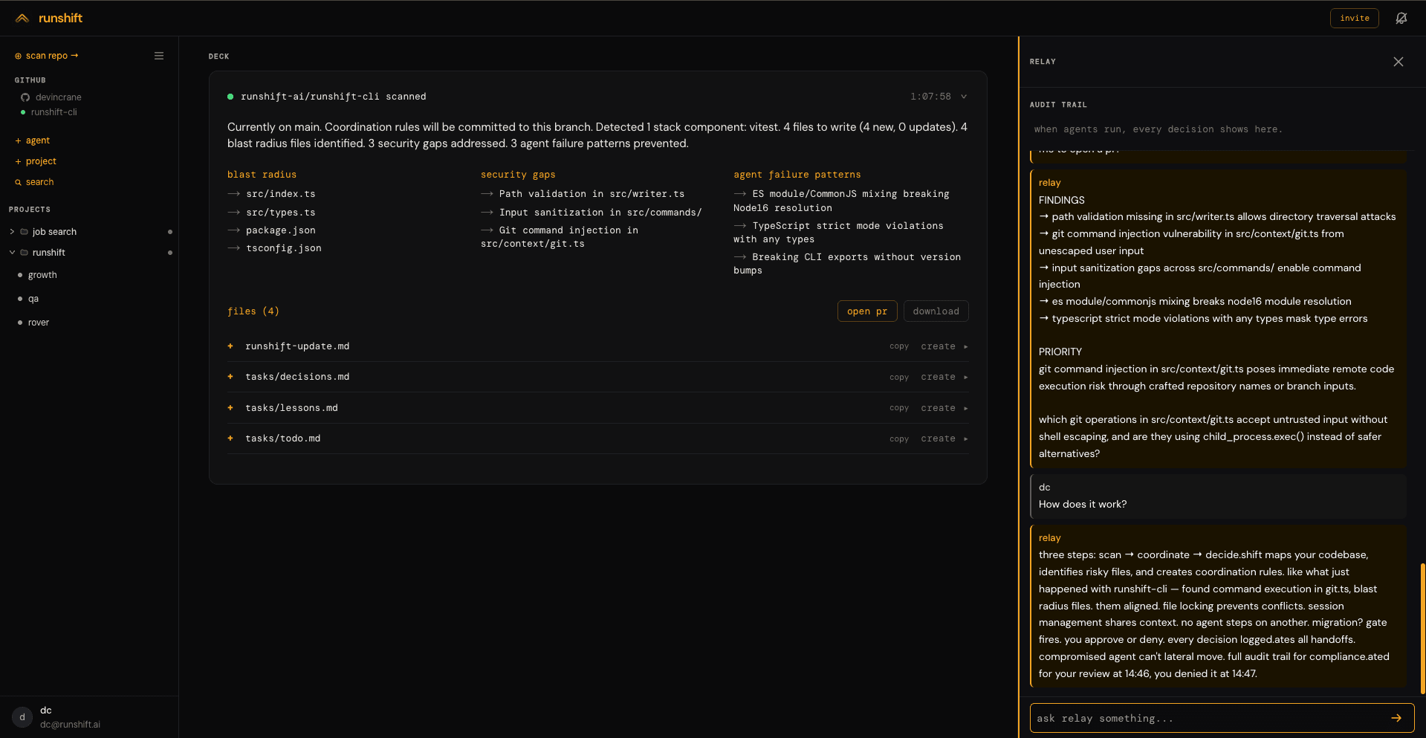Image resolution: width=1426 pixels, height=738 pixels.
Task: Click the search magnifier icon
Action: tap(18, 182)
